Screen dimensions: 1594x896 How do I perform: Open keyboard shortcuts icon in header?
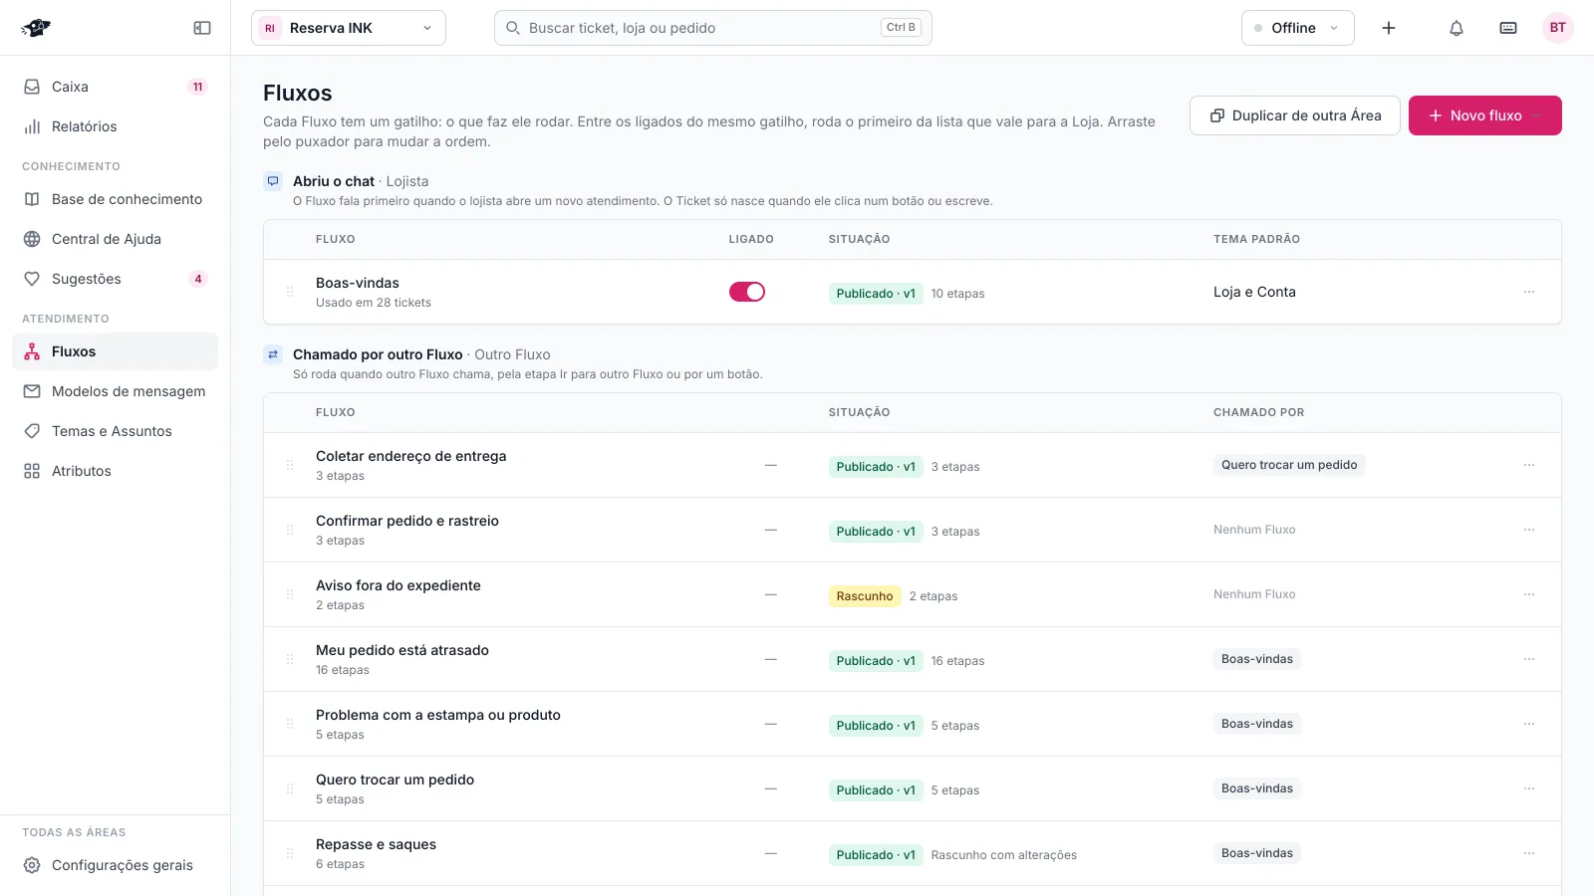click(1508, 28)
